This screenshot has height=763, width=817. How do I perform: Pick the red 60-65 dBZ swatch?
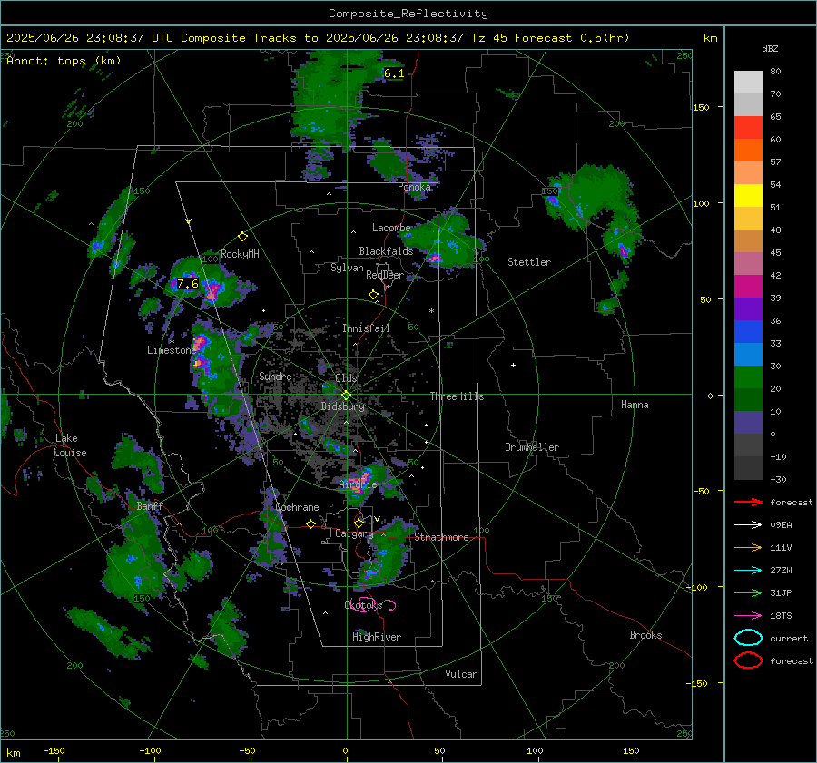pos(748,128)
